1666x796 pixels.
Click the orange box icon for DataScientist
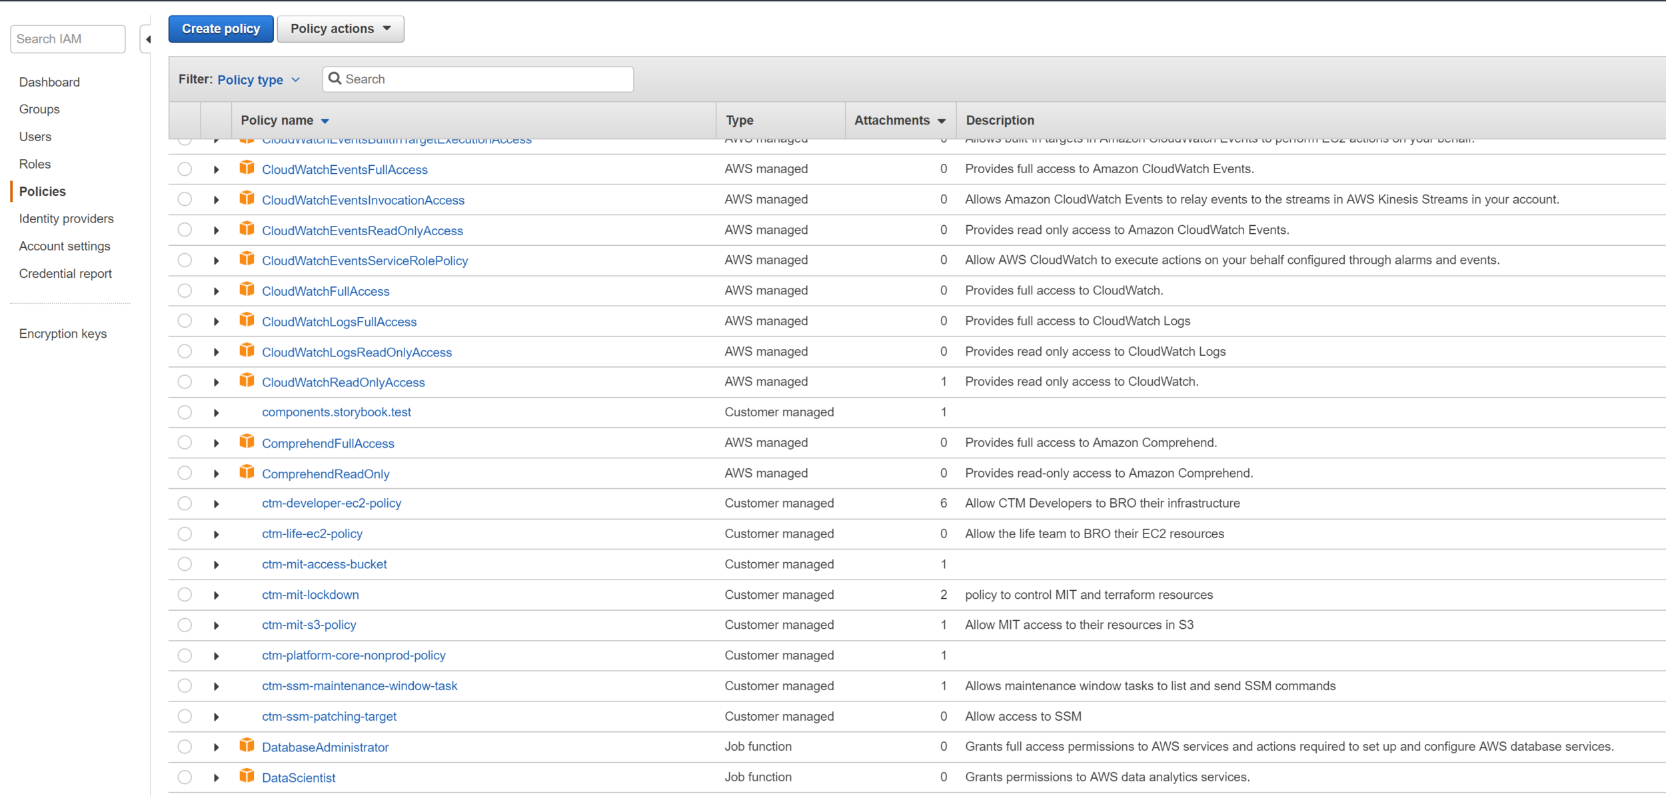[247, 776]
